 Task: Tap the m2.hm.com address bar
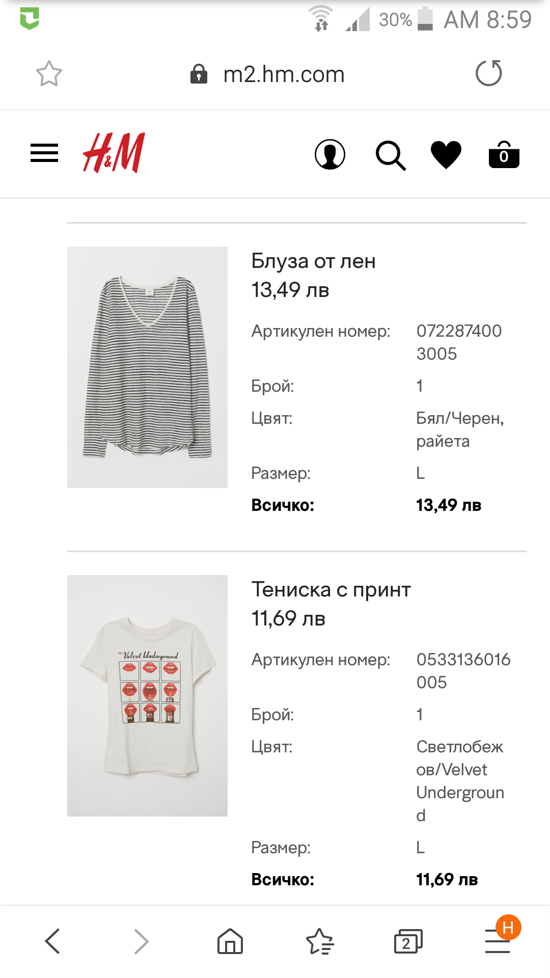pos(284,74)
